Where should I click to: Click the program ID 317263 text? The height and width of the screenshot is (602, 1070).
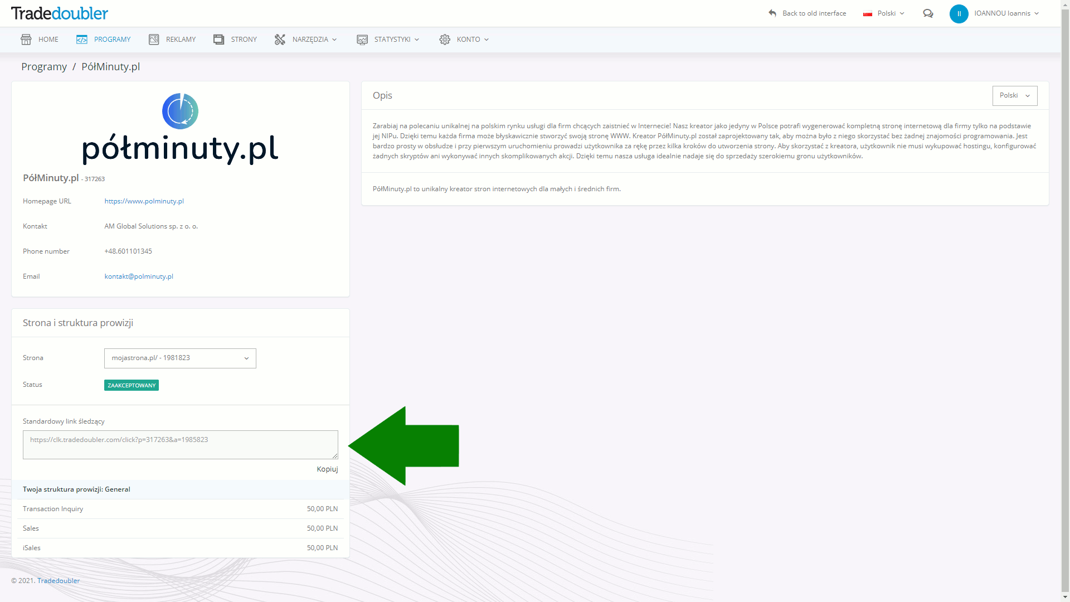pyautogui.click(x=95, y=179)
